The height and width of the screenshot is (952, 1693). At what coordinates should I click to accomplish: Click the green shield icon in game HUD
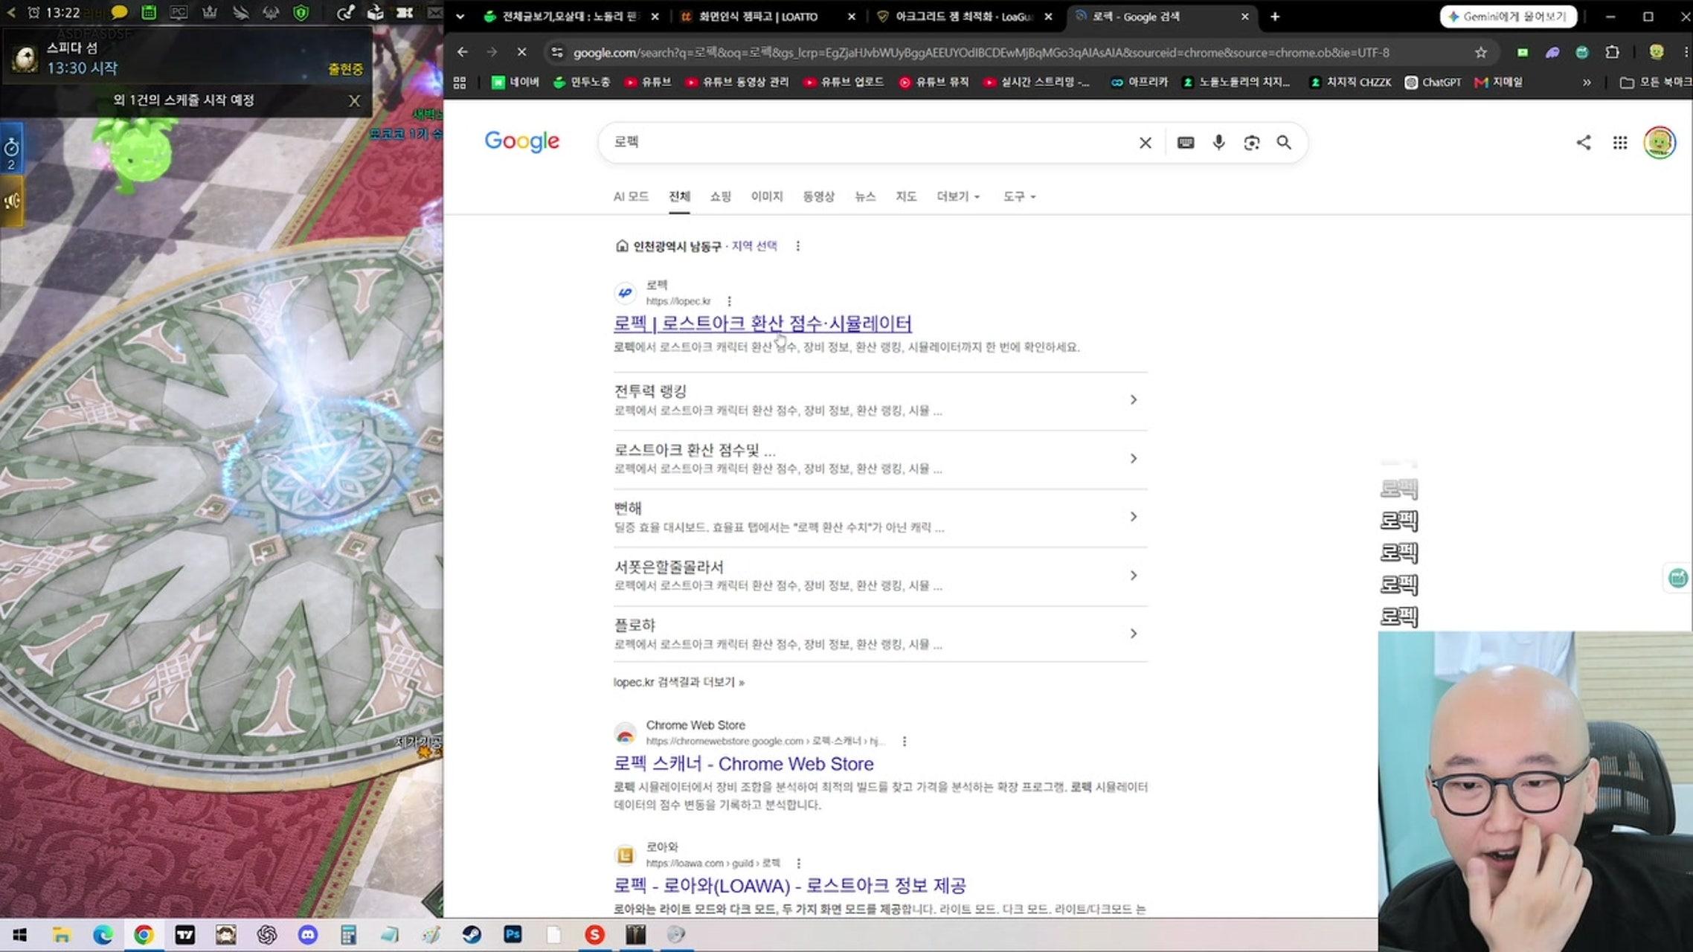(x=301, y=13)
